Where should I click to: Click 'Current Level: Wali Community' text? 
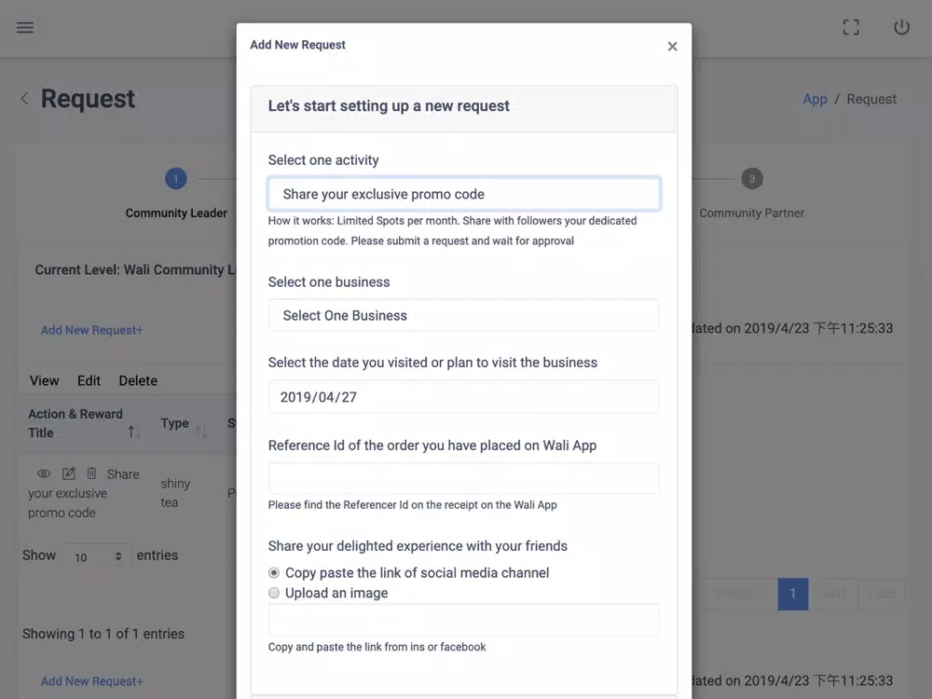click(130, 270)
